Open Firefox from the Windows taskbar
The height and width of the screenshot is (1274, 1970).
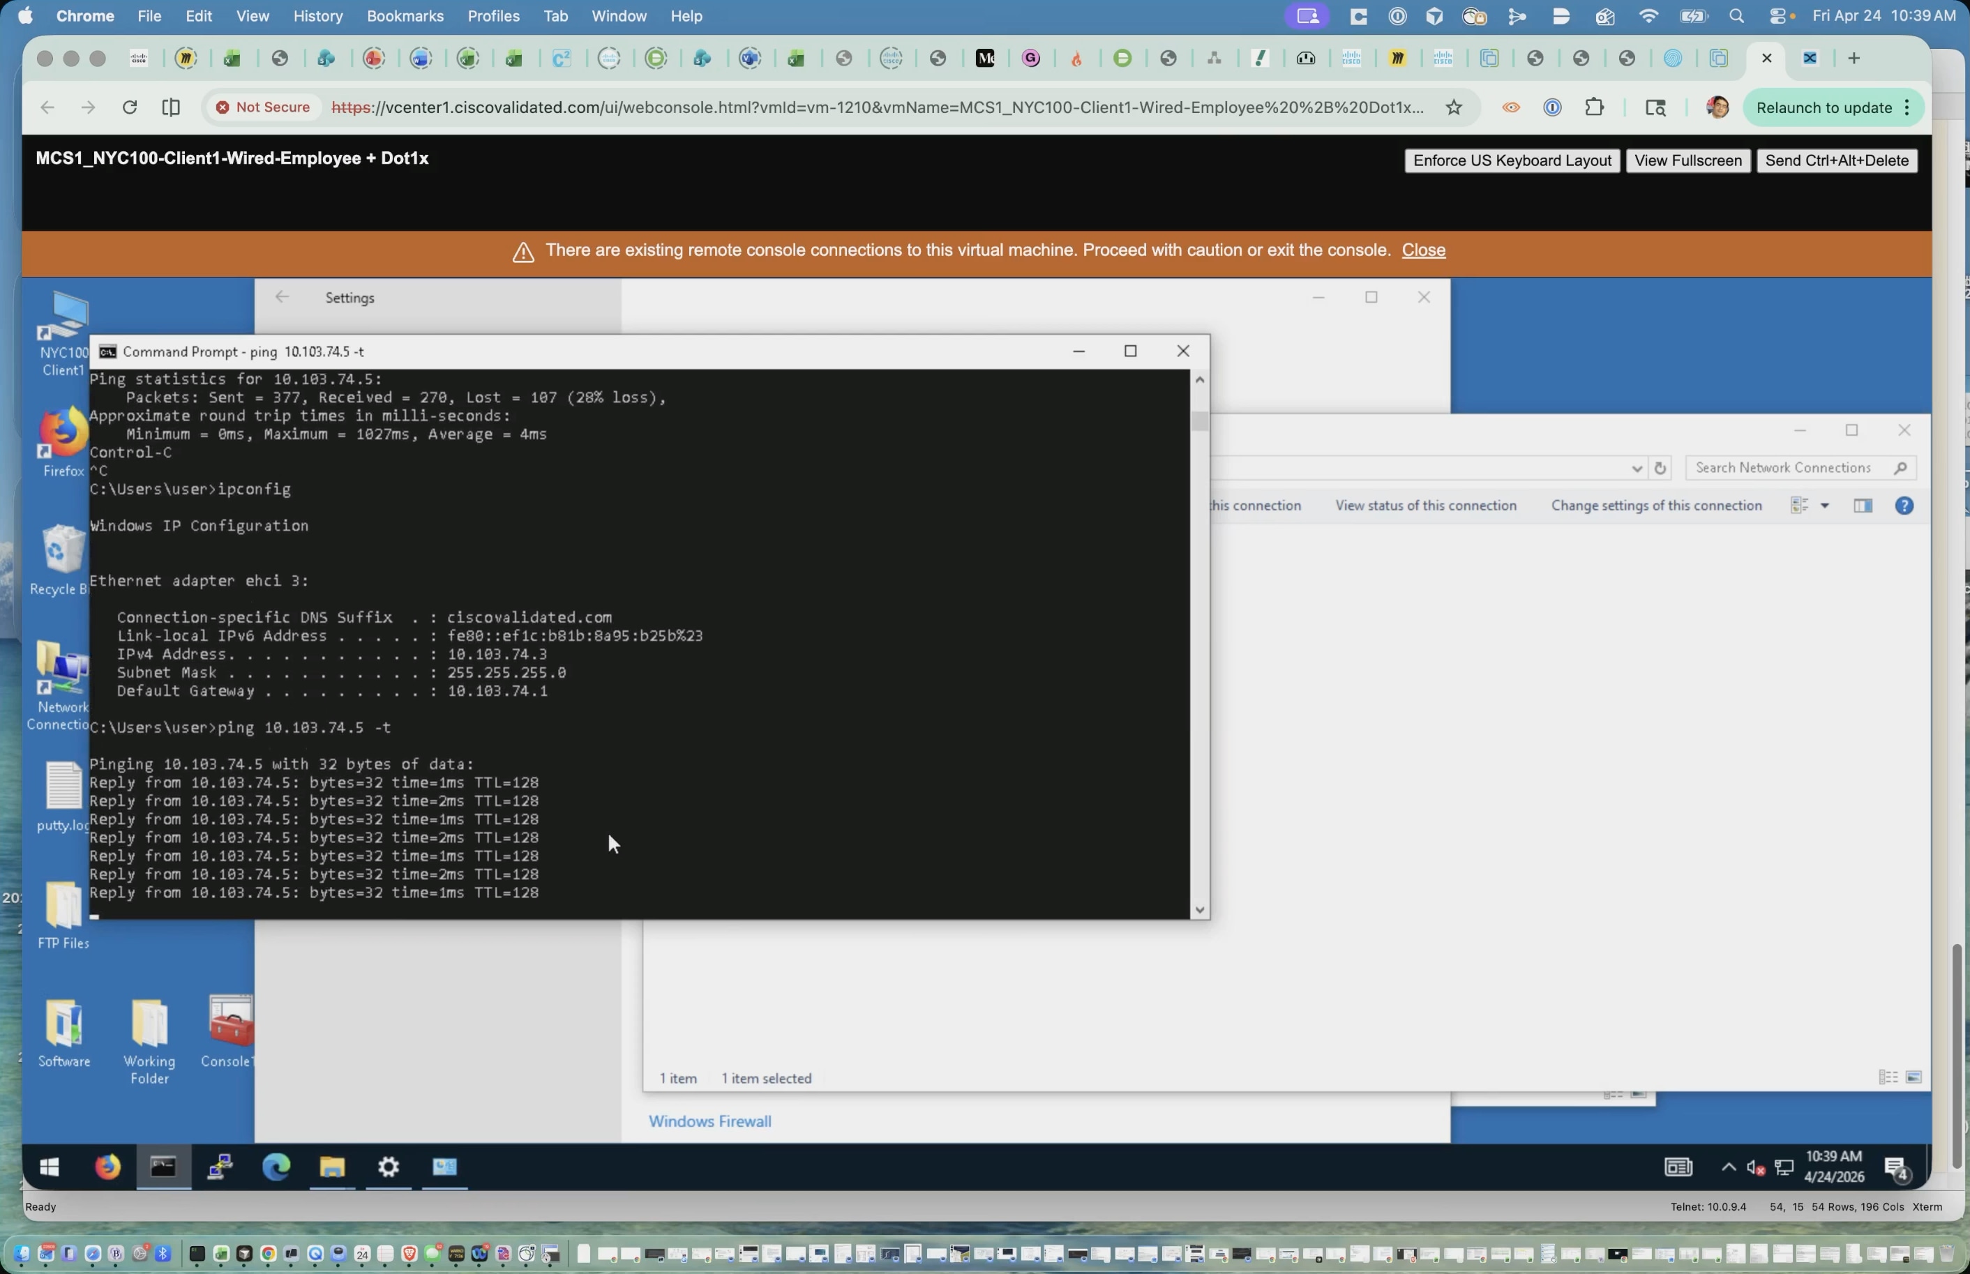[107, 1167]
